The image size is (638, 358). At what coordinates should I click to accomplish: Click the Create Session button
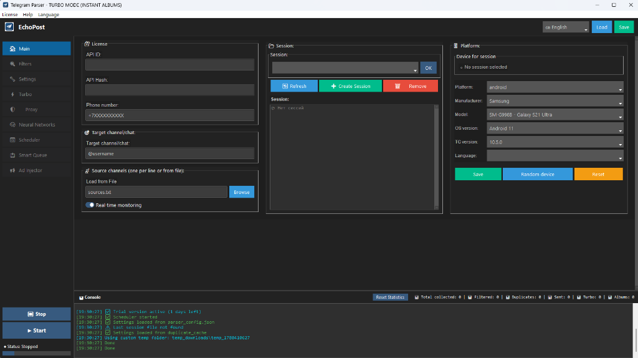pos(350,86)
